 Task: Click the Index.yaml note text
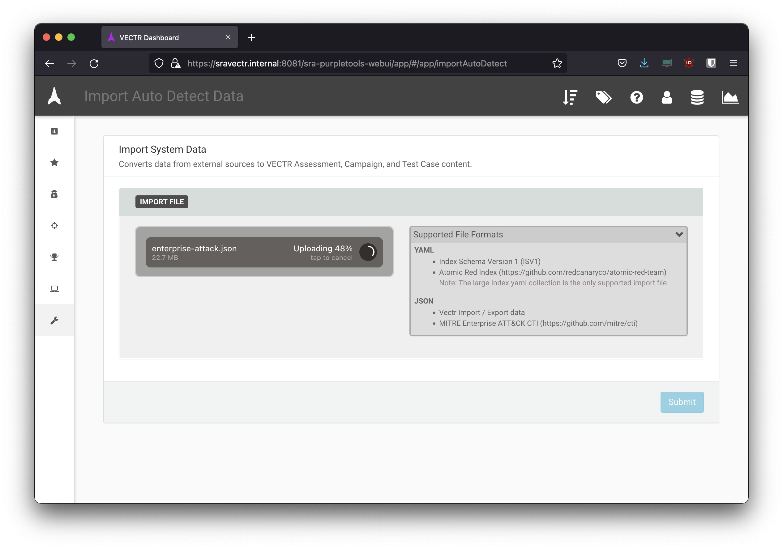[554, 283]
